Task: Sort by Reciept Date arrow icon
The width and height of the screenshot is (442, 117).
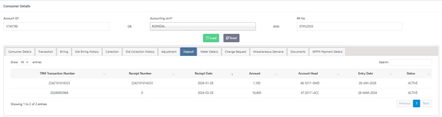Action: tap(231, 74)
